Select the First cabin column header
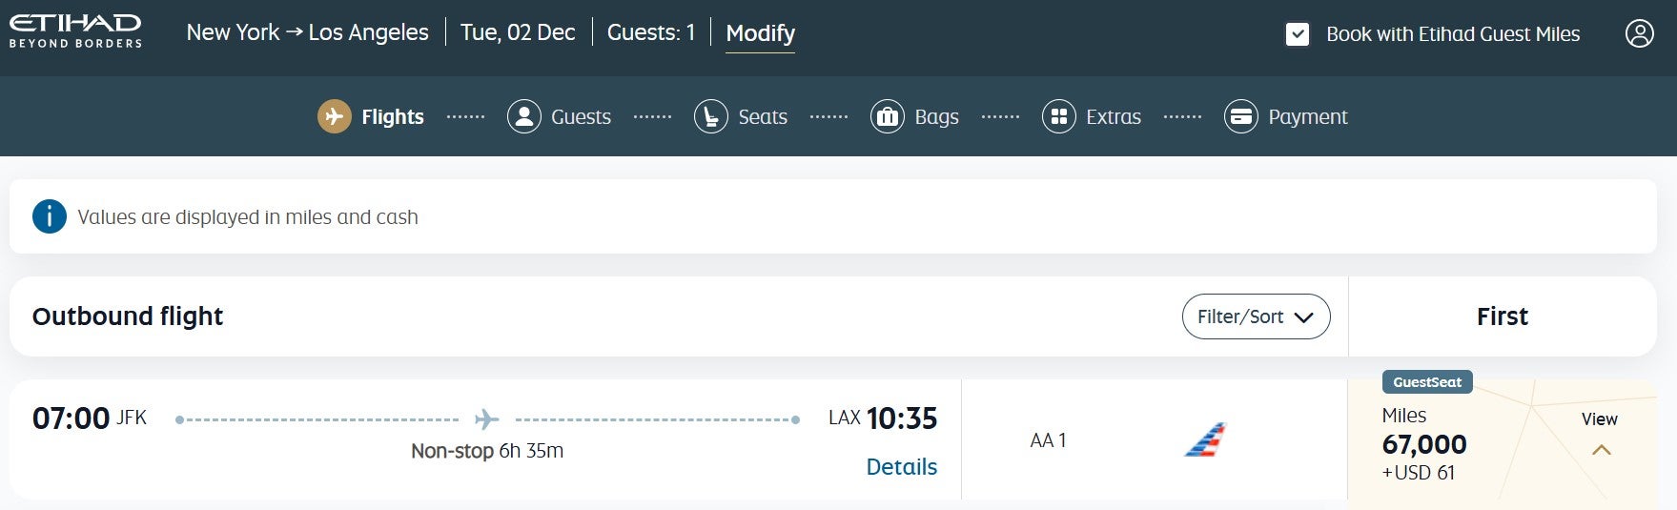1677x510 pixels. point(1502,316)
